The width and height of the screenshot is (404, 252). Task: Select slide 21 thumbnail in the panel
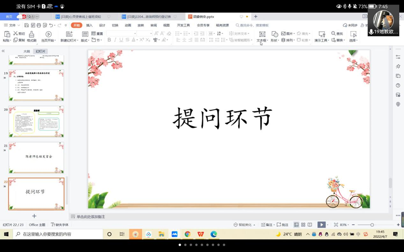[x=36, y=157]
